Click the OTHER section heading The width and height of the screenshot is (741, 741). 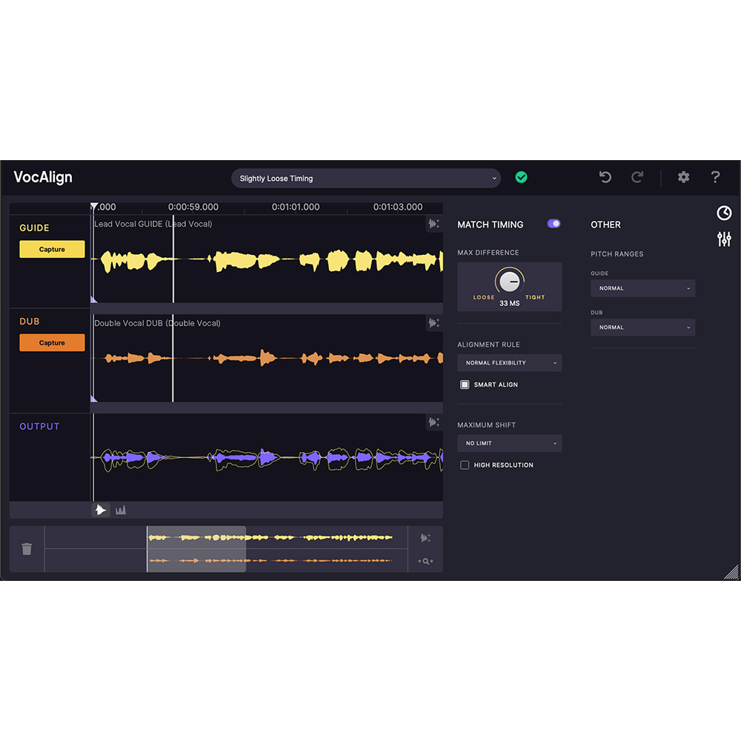click(x=605, y=225)
